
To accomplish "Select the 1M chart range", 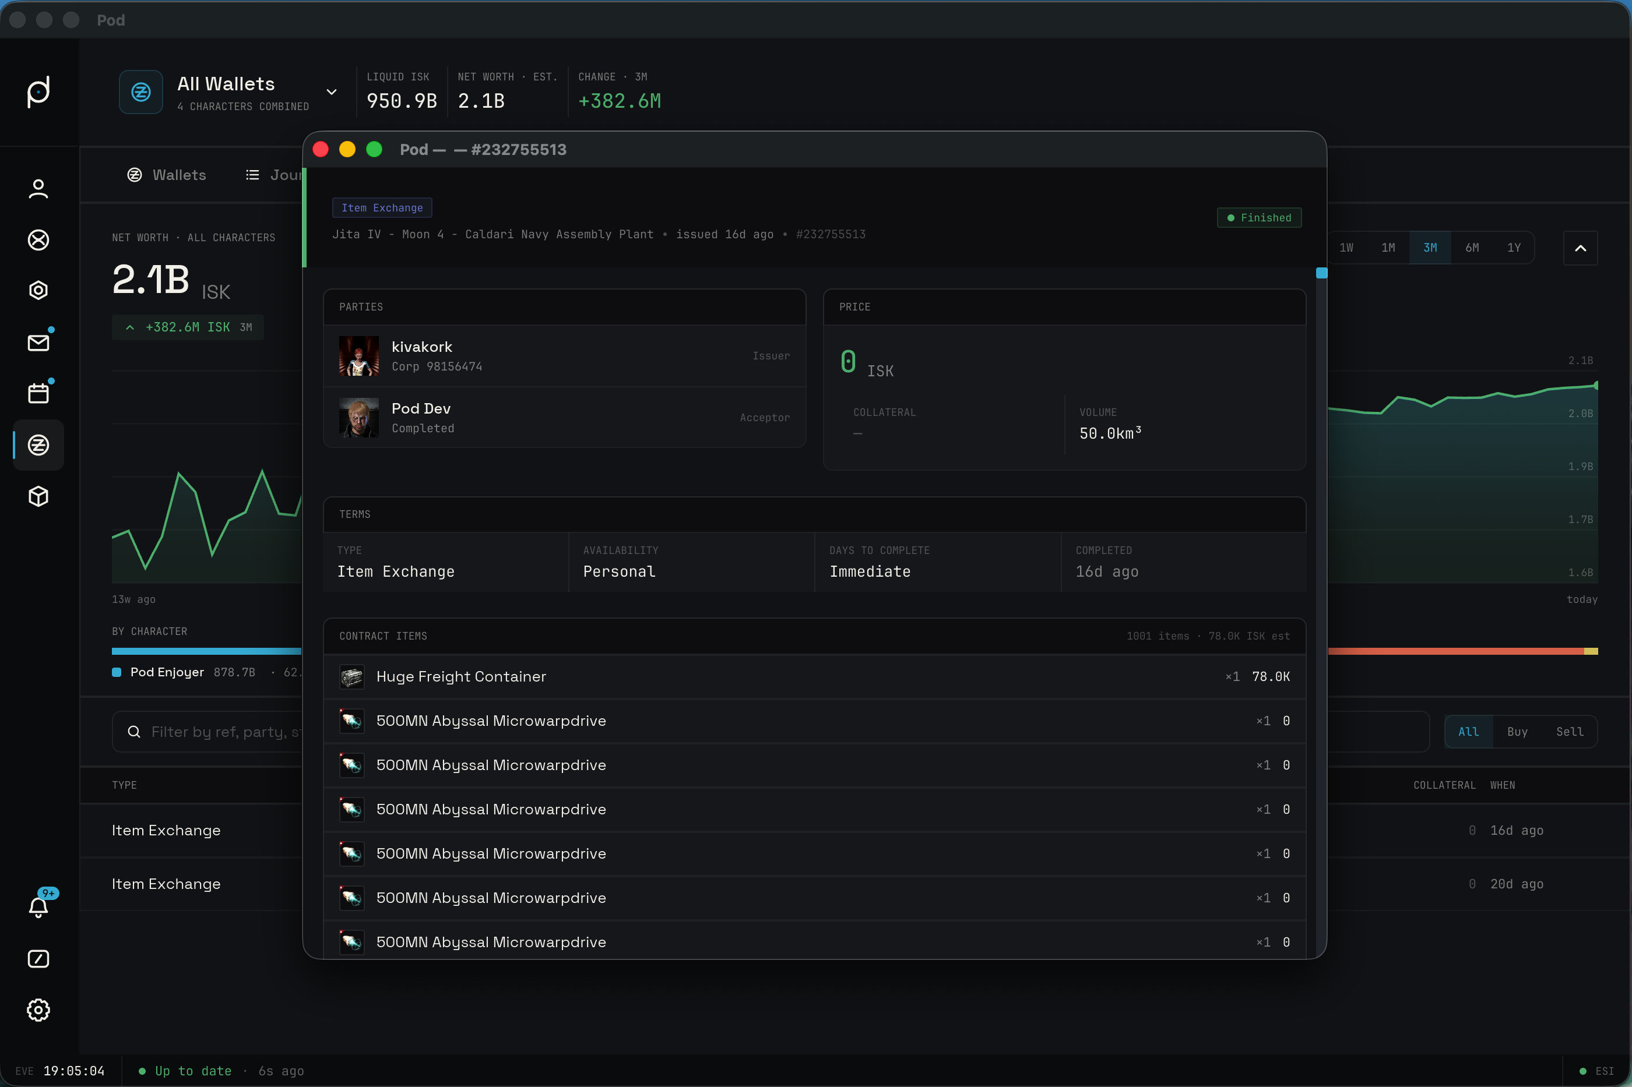I will click(1388, 248).
